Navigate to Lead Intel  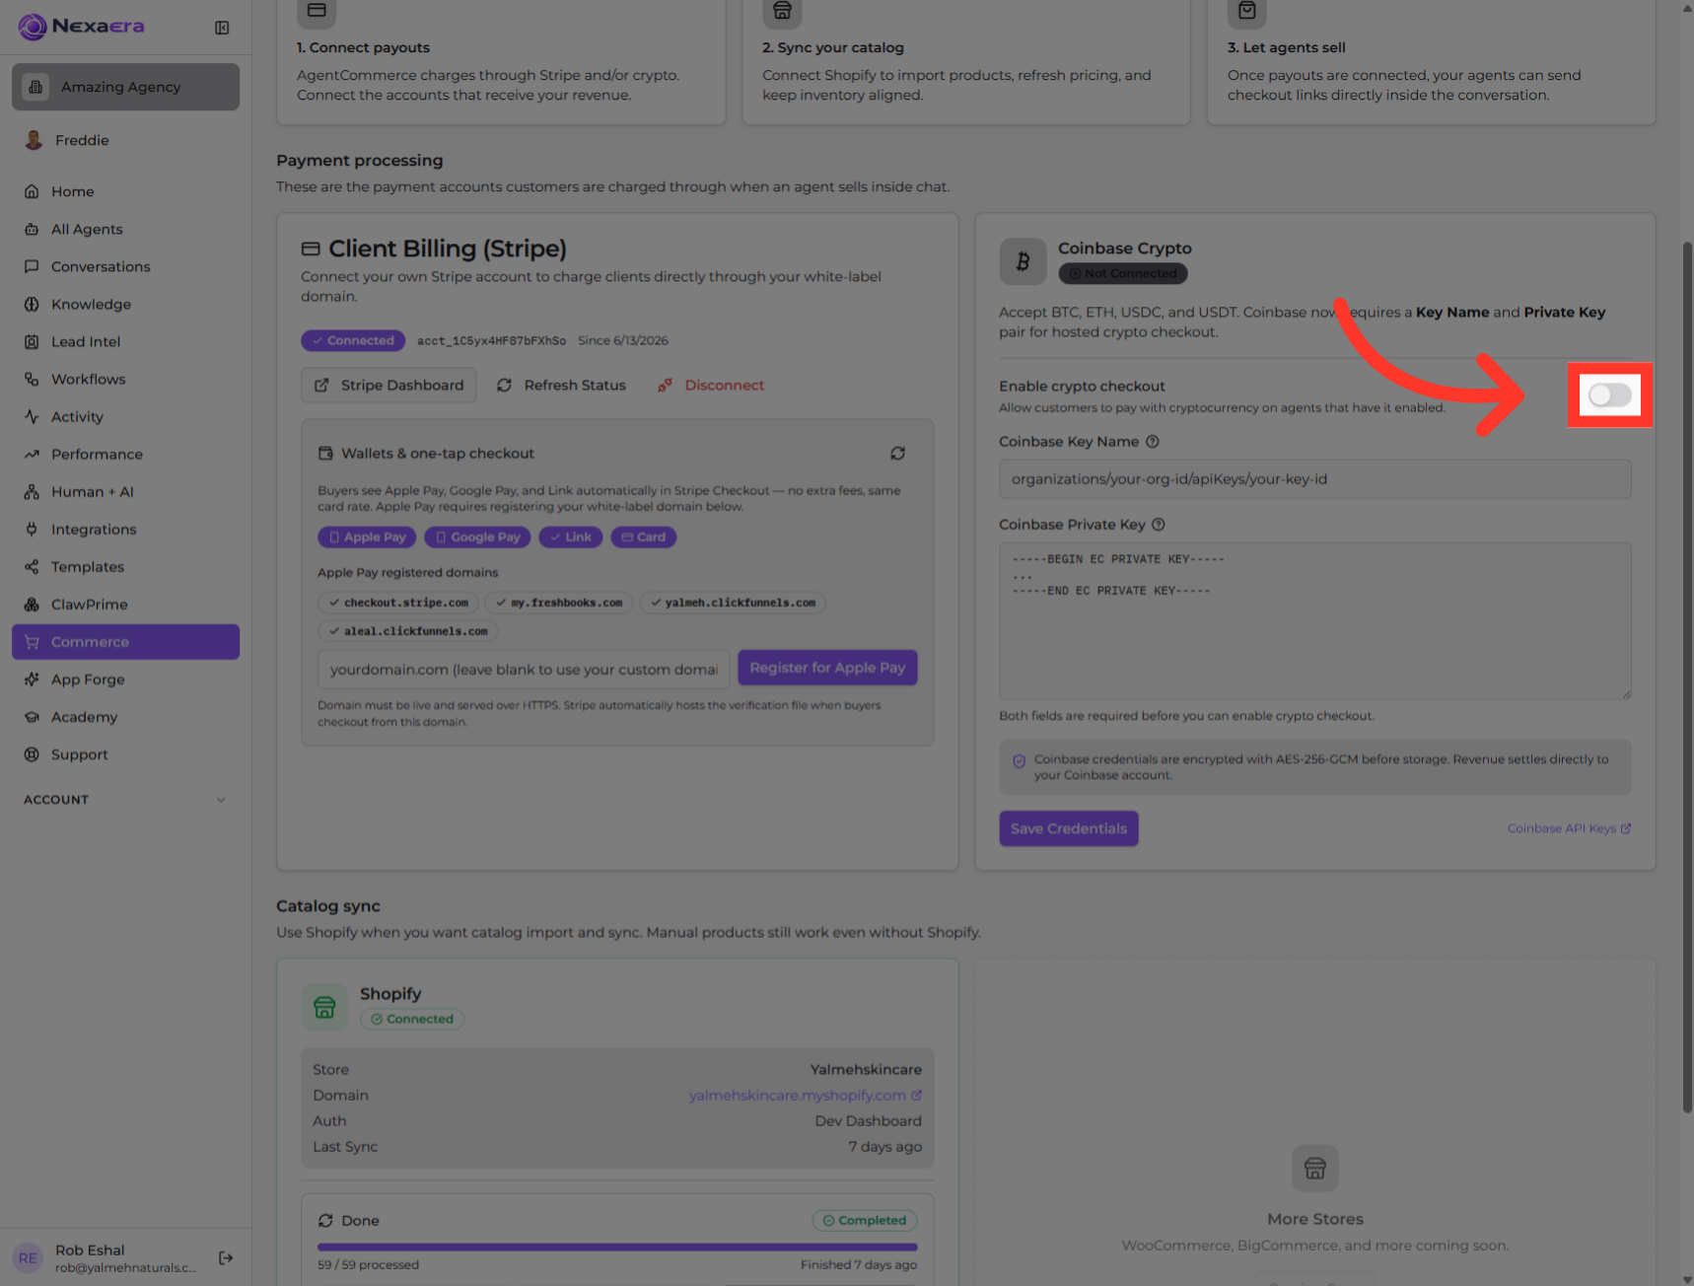coord(125,341)
